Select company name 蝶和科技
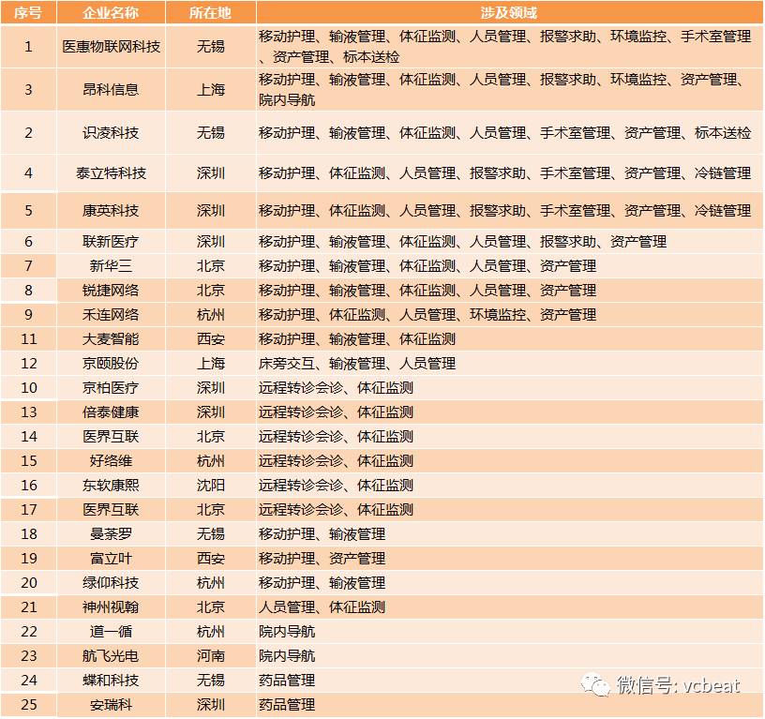The width and height of the screenshot is (765, 719). point(111,680)
